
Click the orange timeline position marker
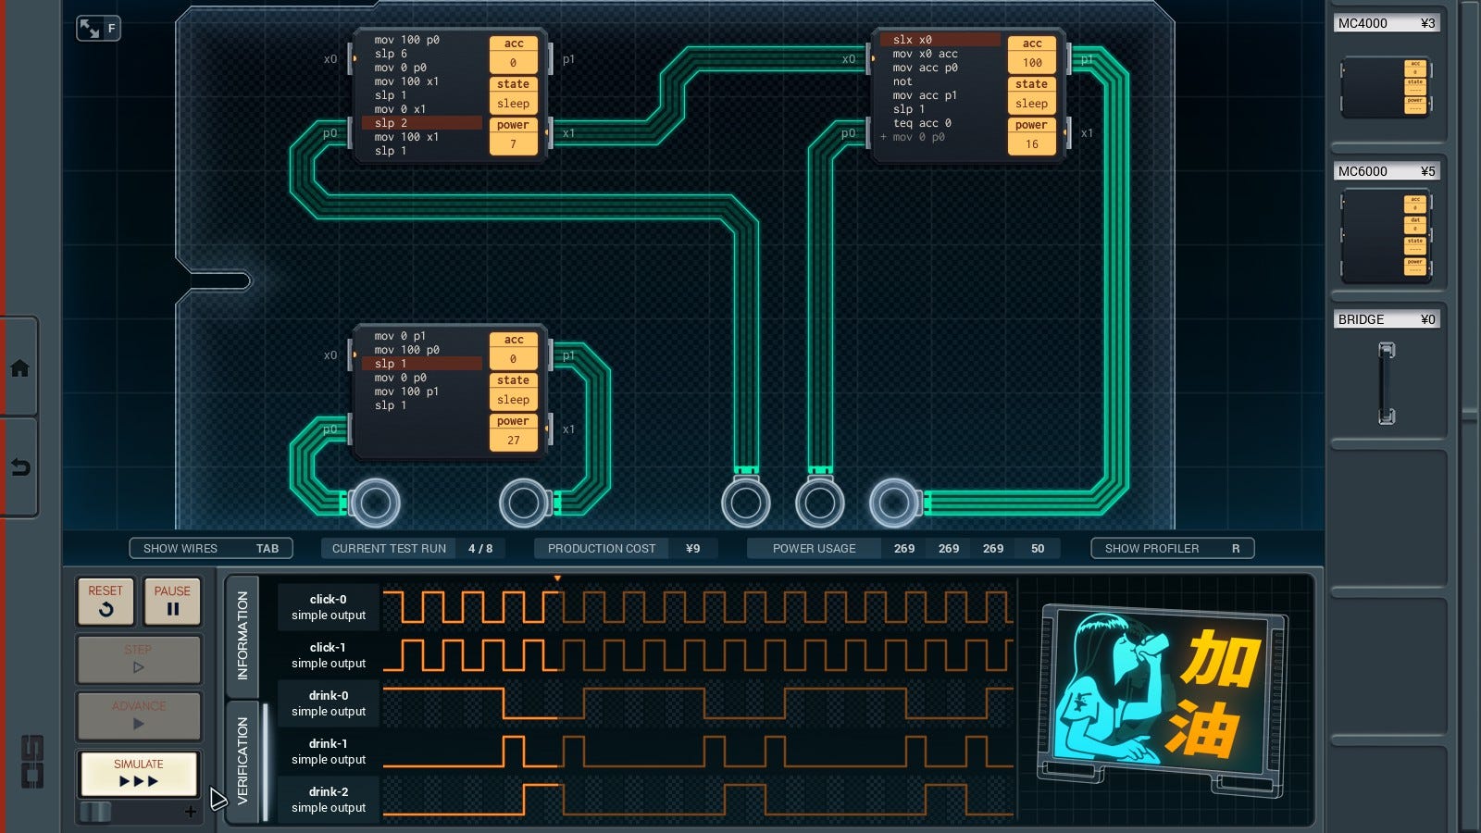557,578
